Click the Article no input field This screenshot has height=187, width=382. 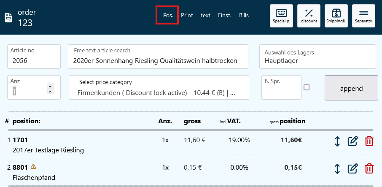tap(34, 60)
